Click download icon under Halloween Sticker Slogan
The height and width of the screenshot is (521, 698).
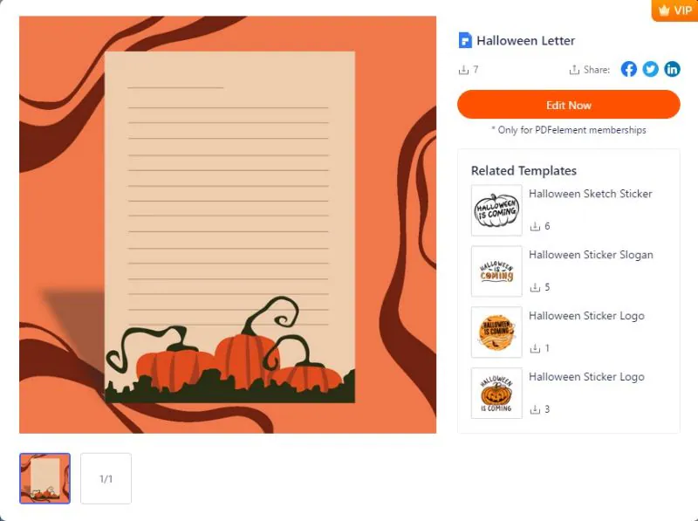tap(535, 288)
